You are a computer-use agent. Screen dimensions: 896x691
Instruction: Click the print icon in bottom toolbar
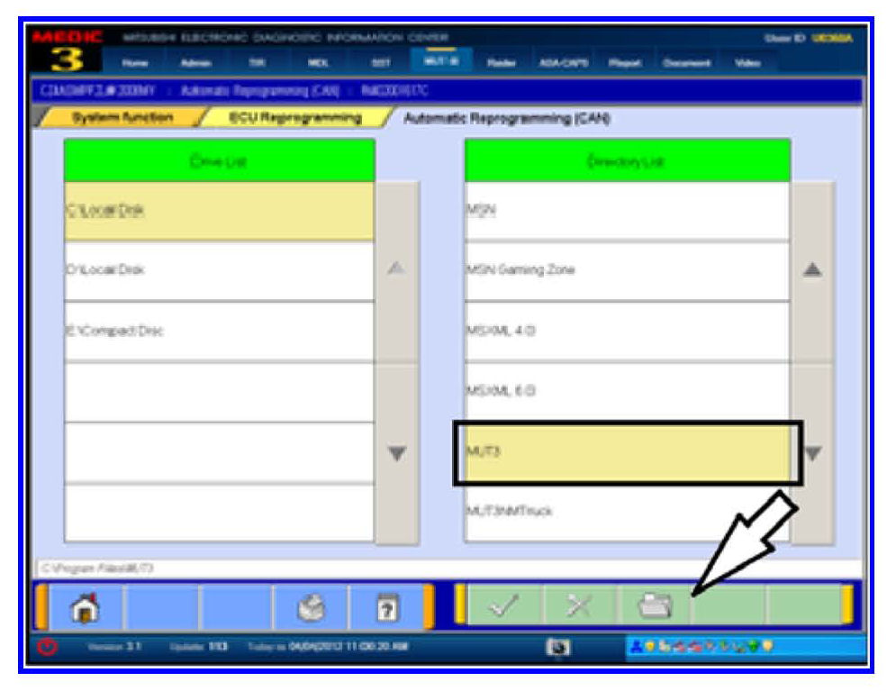pos(311,607)
